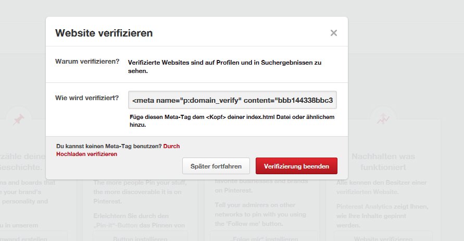Close the Website verifizieren dialog
464x241 pixels.
(333, 33)
